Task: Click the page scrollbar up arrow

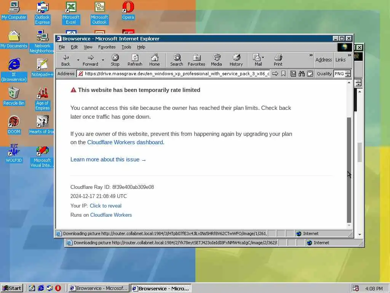Action: pyautogui.click(x=349, y=82)
